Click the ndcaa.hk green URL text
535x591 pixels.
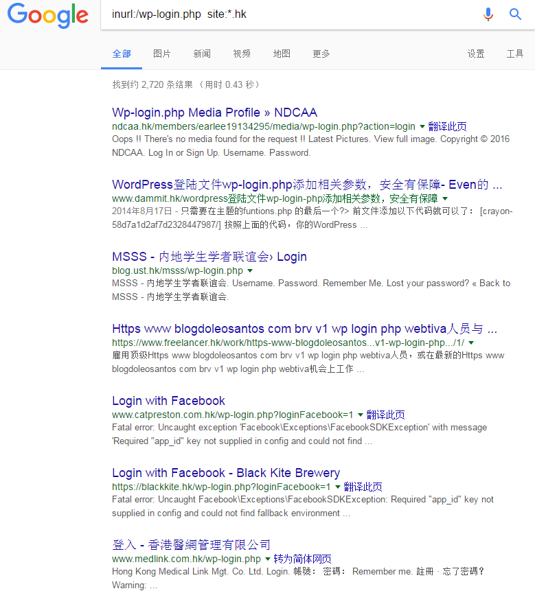pyautogui.click(x=264, y=126)
